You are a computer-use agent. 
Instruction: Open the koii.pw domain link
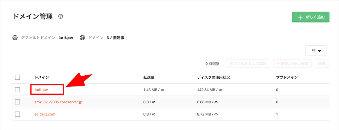(x=41, y=90)
